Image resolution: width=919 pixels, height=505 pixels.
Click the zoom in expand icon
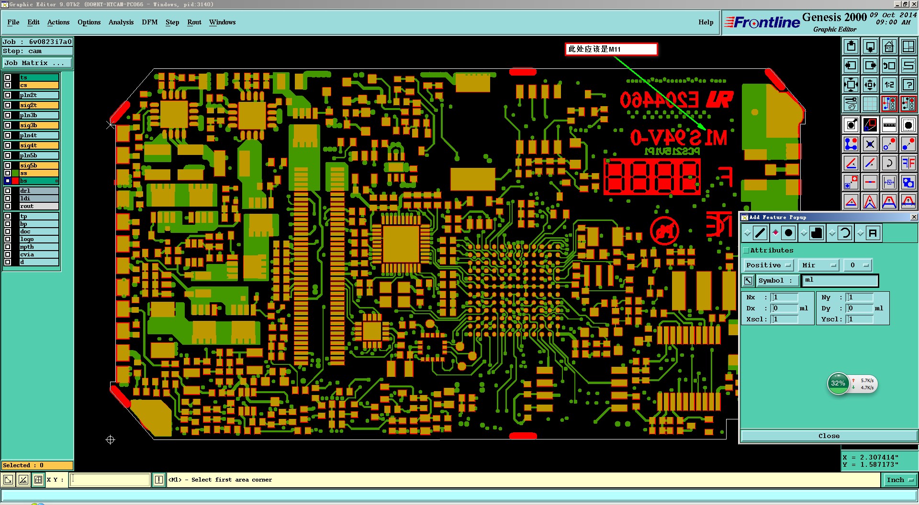(851, 85)
